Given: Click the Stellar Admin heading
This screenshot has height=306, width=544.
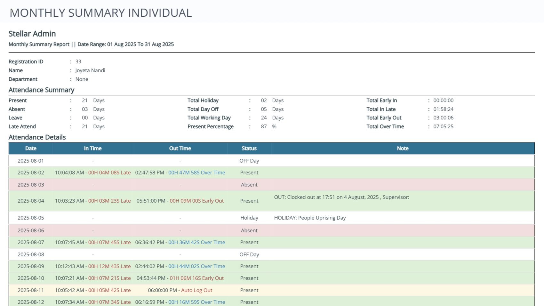Looking at the screenshot, I should (32, 34).
